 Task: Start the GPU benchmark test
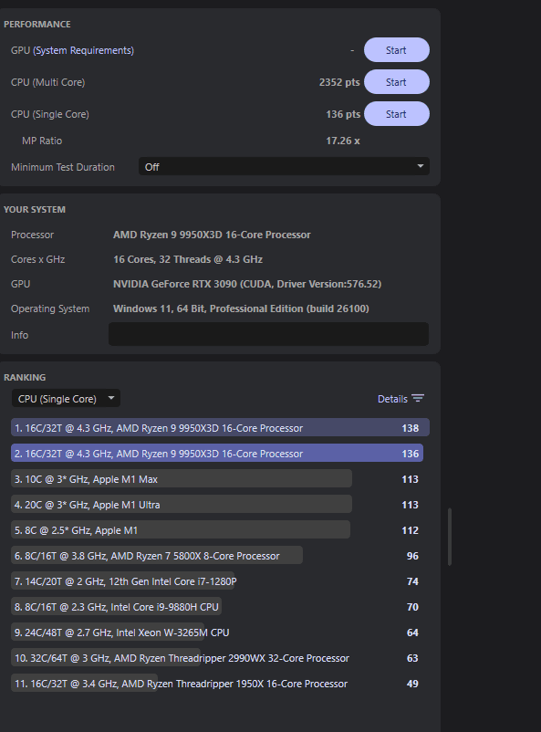(x=396, y=50)
